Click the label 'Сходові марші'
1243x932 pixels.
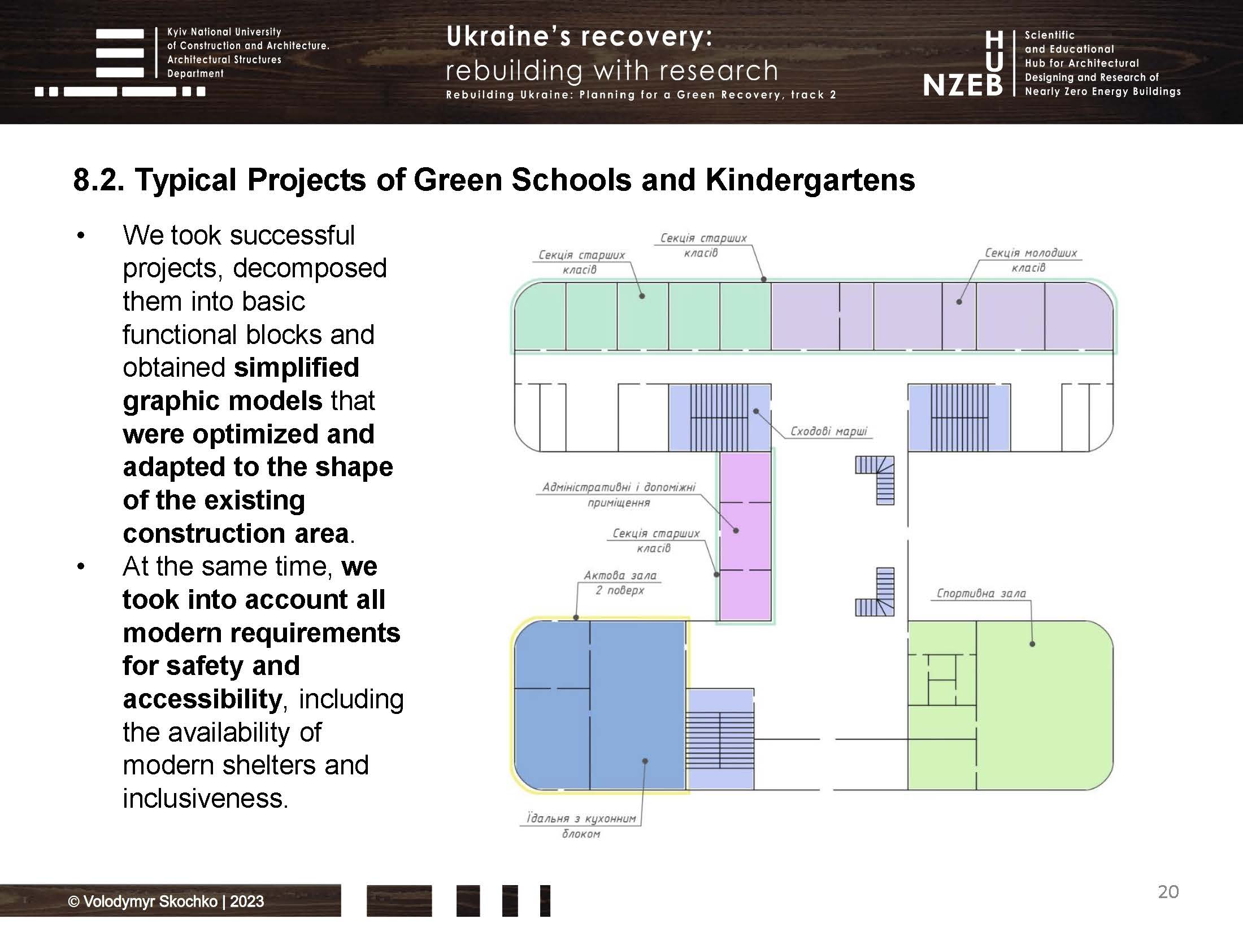pos(828,431)
